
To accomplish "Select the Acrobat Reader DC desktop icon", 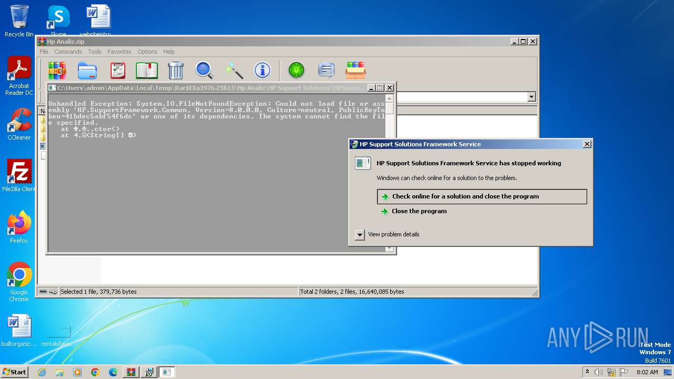I will coord(19,76).
